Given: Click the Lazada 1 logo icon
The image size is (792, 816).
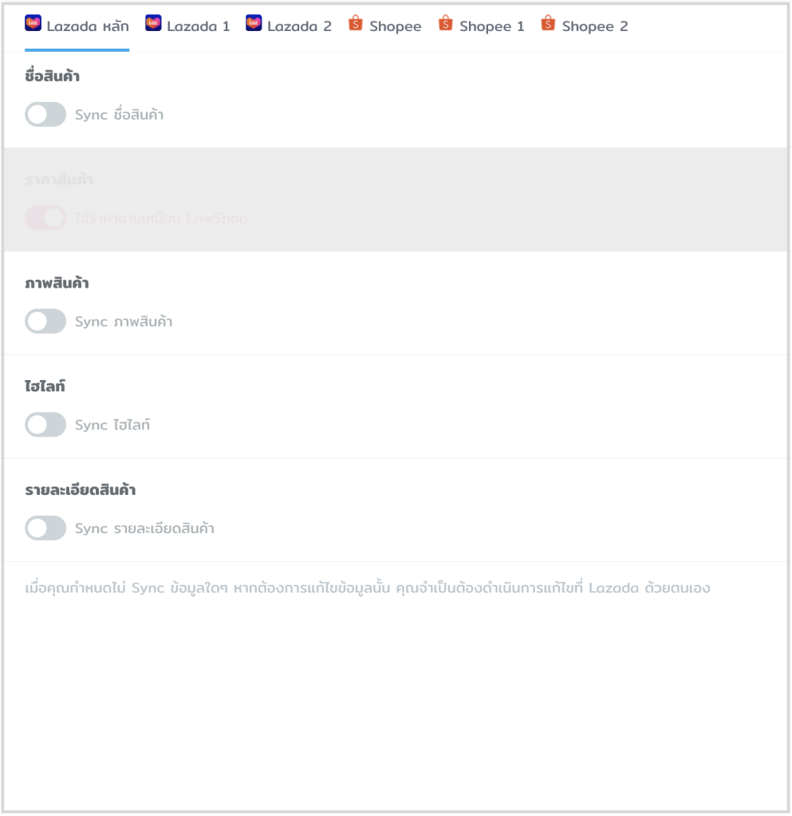Looking at the screenshot, I should [x=153, y=23].
